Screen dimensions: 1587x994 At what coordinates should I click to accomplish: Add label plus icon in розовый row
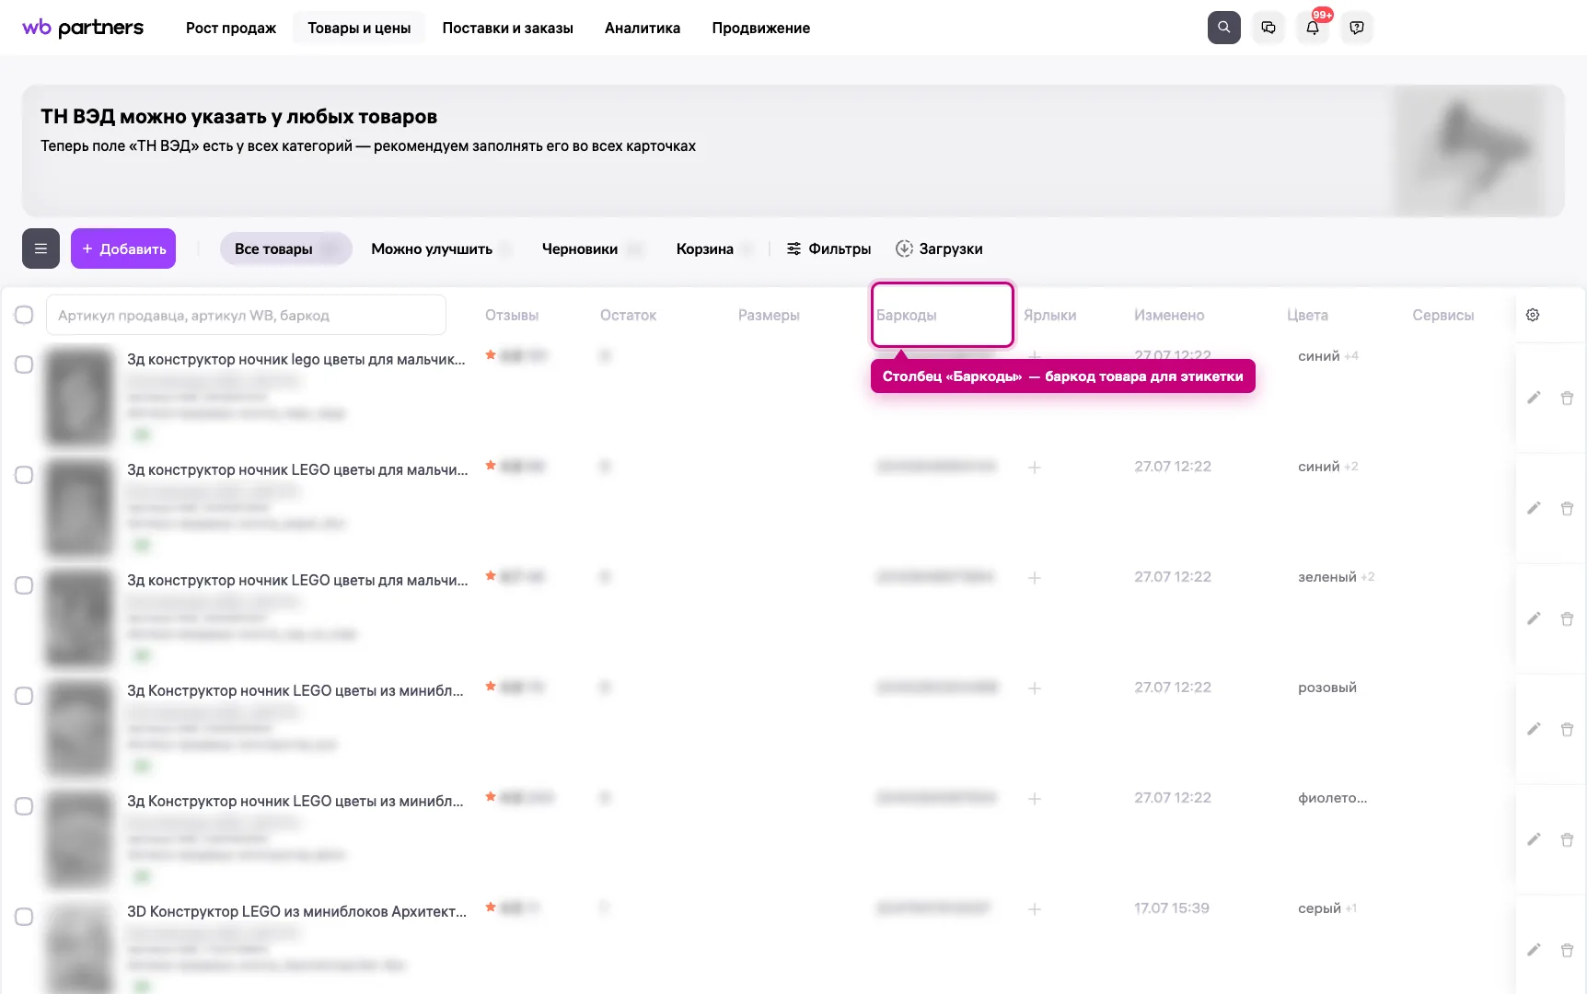click(x=1035, y=688)
